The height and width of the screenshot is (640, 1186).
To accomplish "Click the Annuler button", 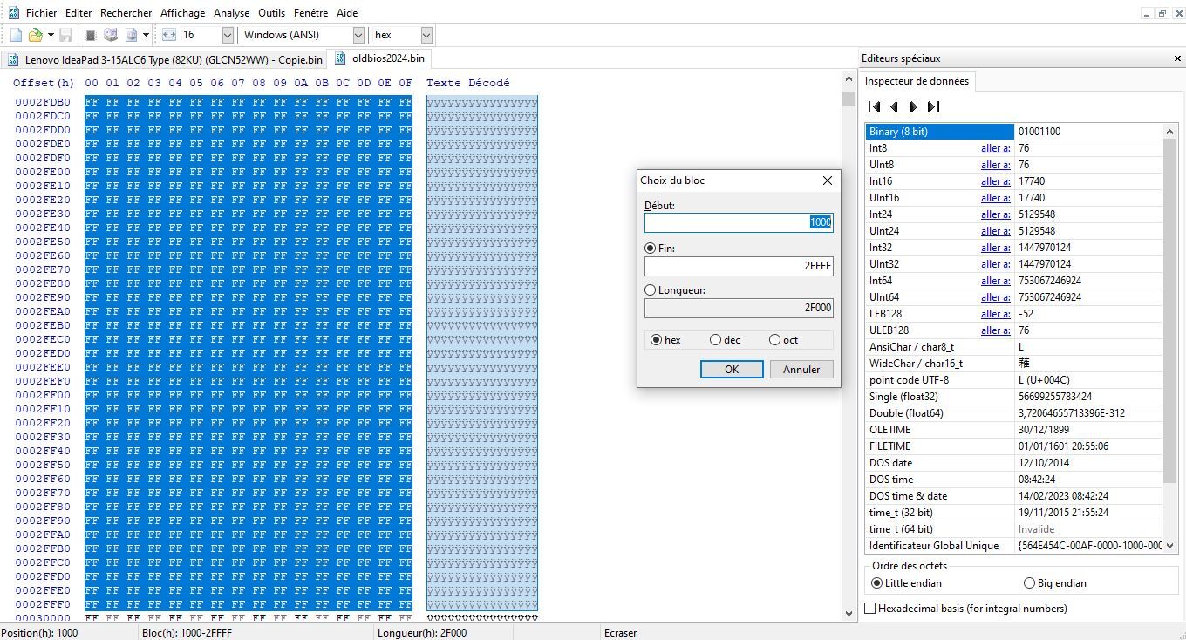I will 801,370.
